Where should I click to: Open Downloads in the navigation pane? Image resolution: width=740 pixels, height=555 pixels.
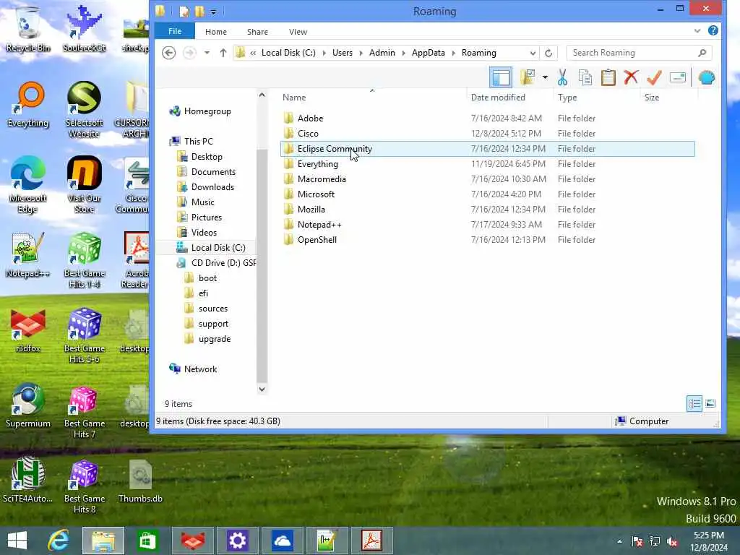pos(212,187)
